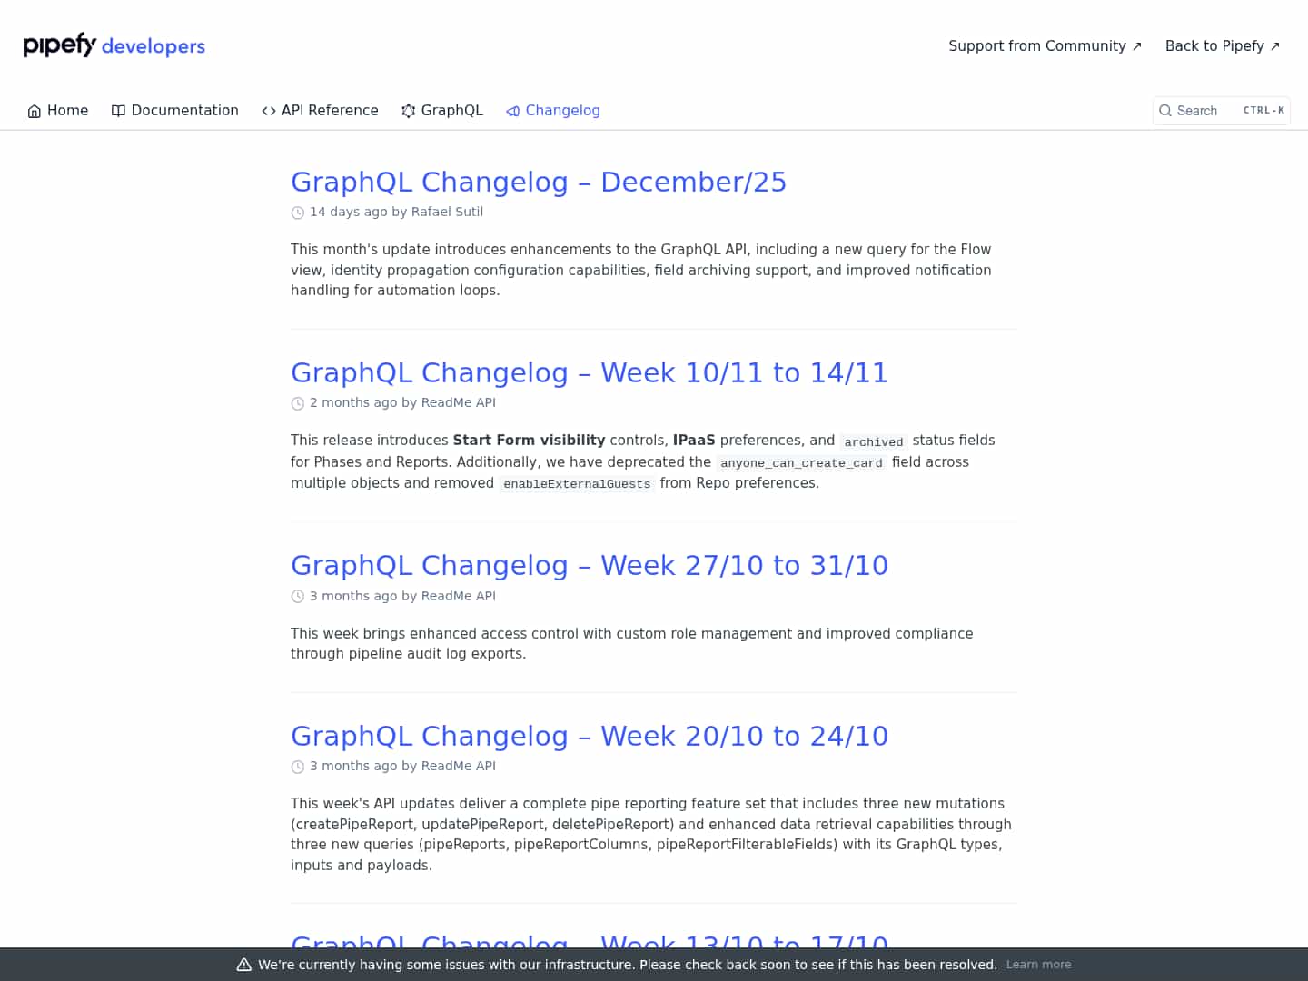This screenshot has height=981, width=1308.
Task: Open changelog for Week 27/10 to 31/10
Action: pyautogui.click(x=590, y=565)
